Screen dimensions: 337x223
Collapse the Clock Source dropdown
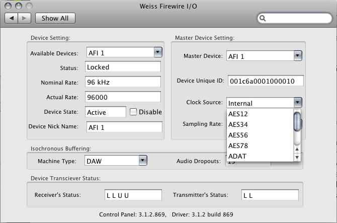coord(297,103)
